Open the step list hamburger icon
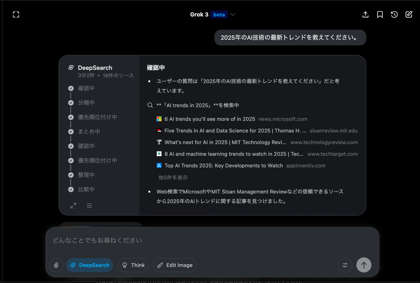 [89, 206]
